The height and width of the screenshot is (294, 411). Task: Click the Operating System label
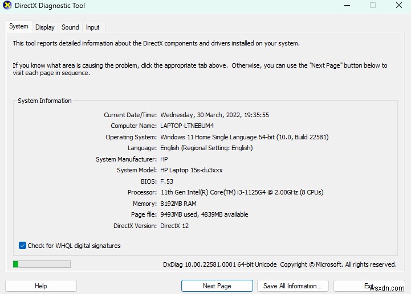[131, 137]
